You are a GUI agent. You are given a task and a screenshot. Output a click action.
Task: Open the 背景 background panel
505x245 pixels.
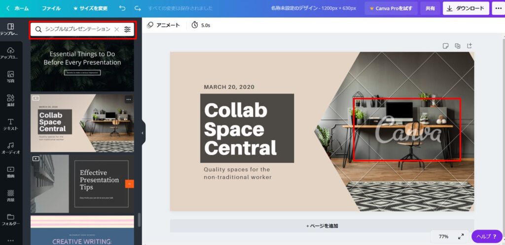[x=11, y=195]
